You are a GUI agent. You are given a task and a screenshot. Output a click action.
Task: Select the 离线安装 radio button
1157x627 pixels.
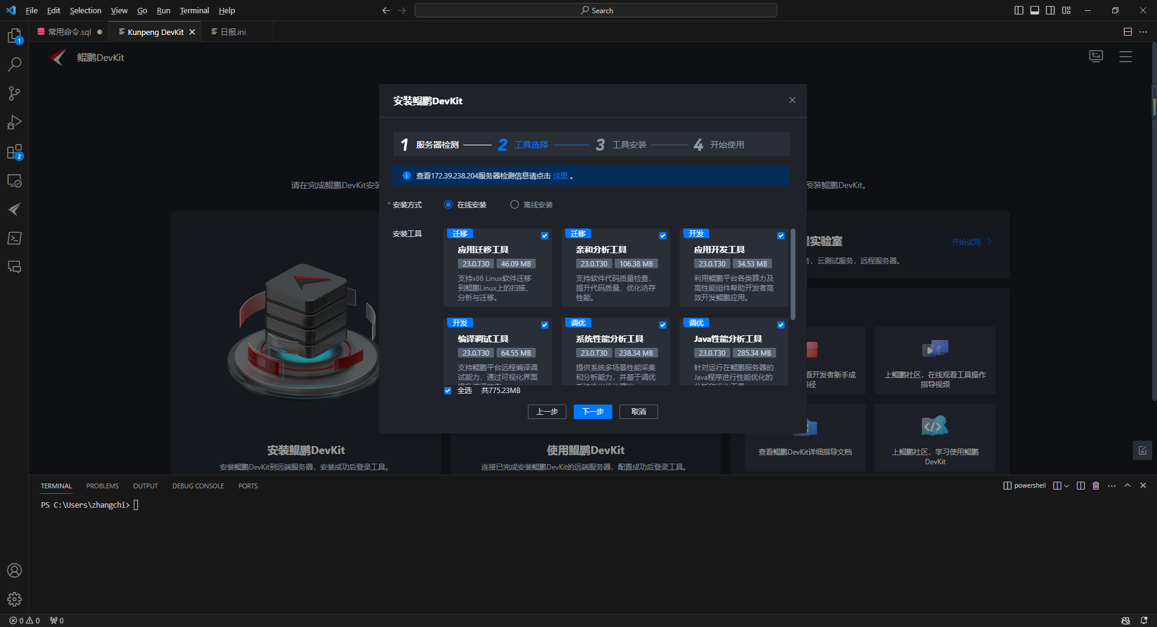515,204
